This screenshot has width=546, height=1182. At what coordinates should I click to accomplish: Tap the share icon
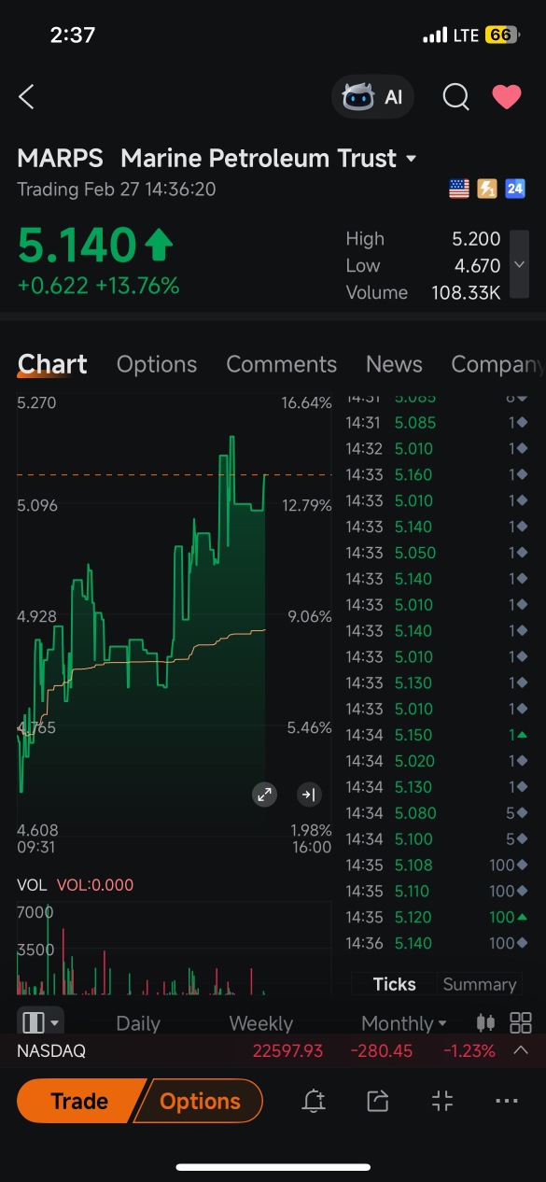click(377, 1102)
